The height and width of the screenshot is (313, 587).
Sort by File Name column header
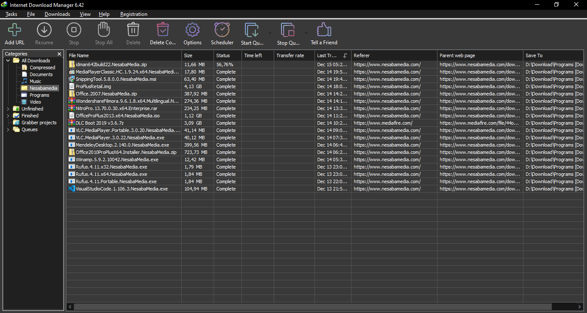124,55
